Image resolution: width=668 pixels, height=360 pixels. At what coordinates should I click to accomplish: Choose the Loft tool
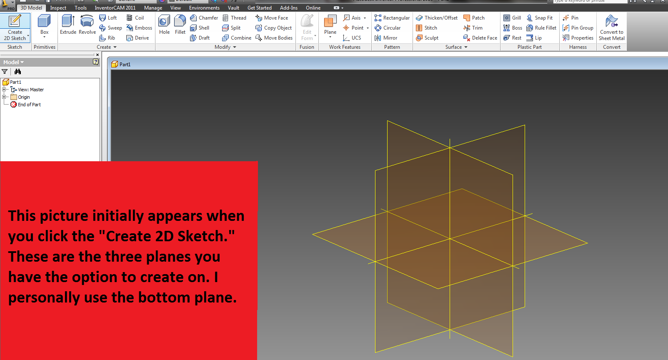[x=108, y=18]
